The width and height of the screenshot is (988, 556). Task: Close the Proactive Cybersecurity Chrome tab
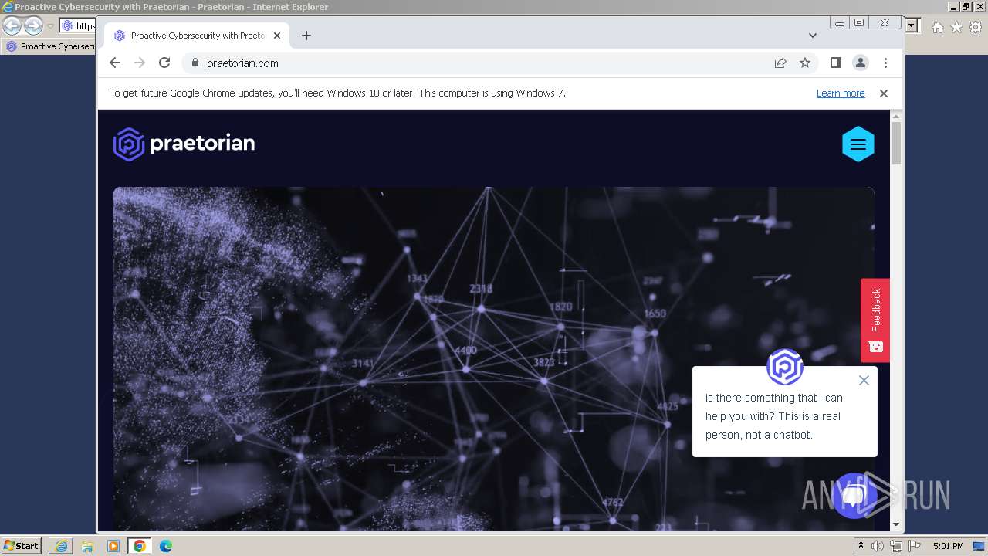coord(277,36)
